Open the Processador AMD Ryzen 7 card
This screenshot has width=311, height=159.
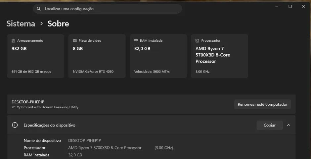coord(219,56)
